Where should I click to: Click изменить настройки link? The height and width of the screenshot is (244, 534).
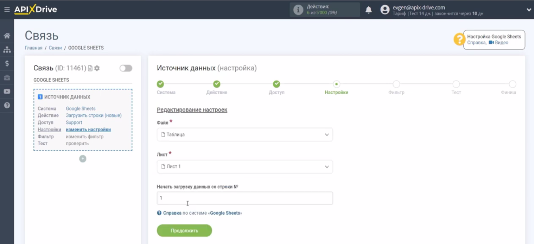[x=88, y=130]
